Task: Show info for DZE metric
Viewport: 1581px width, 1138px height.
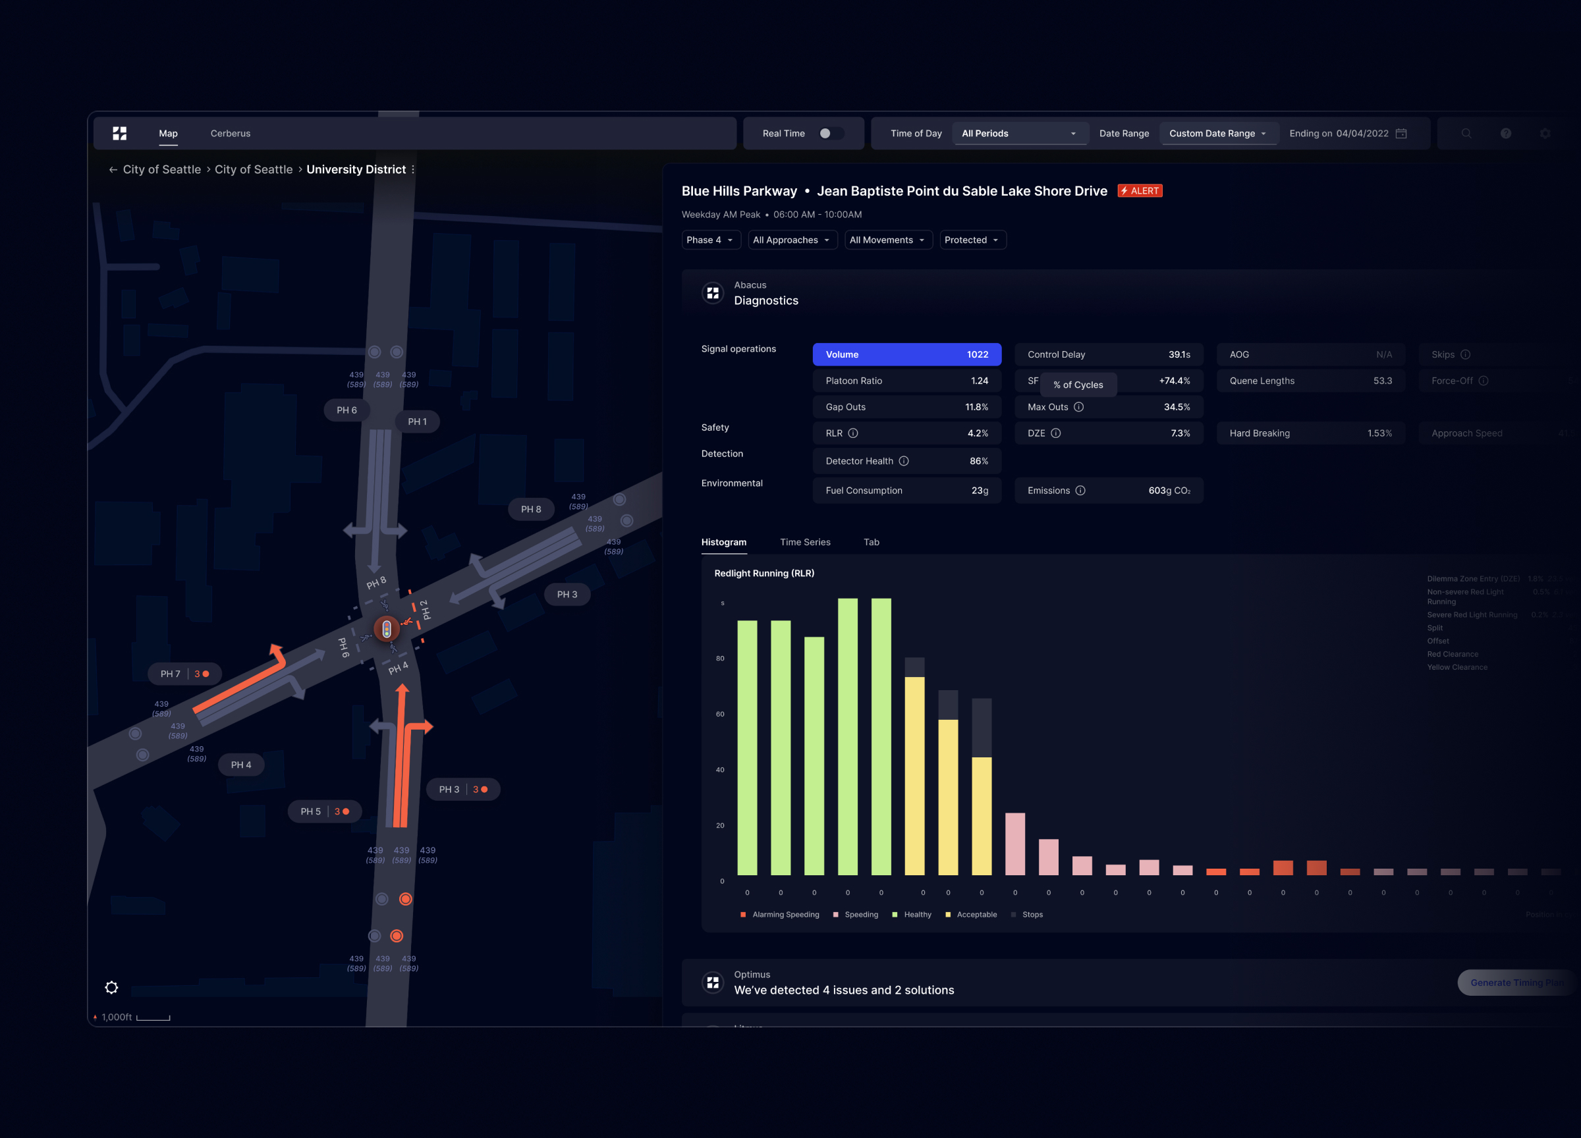Action: point(1055,433)
